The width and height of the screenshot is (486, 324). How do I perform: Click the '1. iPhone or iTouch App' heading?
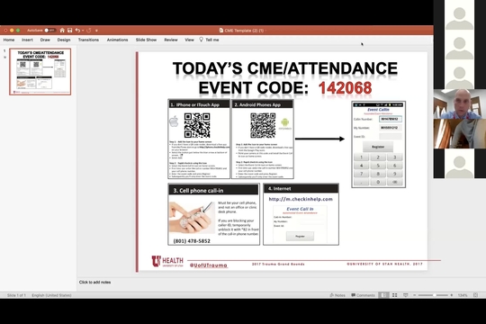(x=194, y=104)
